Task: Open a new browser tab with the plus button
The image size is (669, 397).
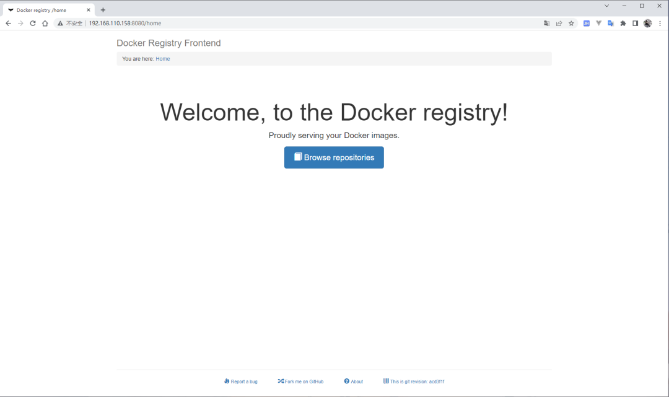Action: (103, 9)
